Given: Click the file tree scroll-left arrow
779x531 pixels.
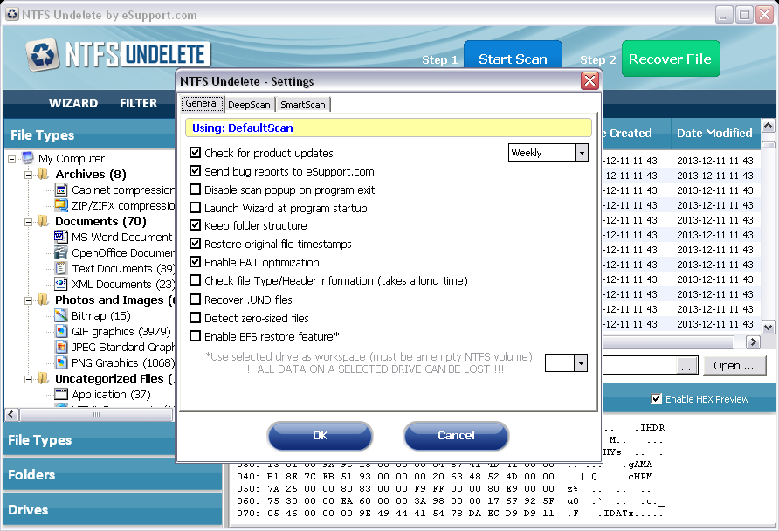Looking at the screenshot, I should pos(12,415).
